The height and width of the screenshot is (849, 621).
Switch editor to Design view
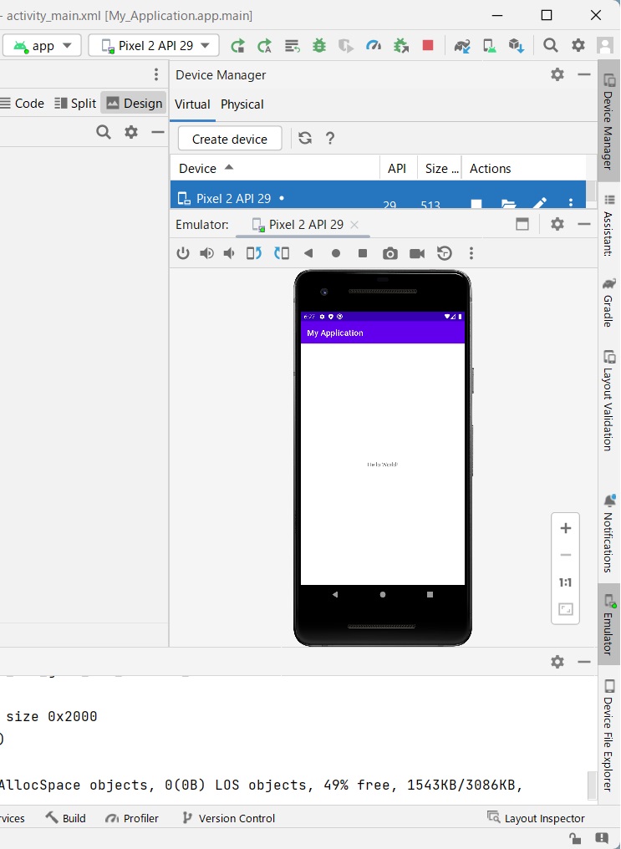coord(134,104)
